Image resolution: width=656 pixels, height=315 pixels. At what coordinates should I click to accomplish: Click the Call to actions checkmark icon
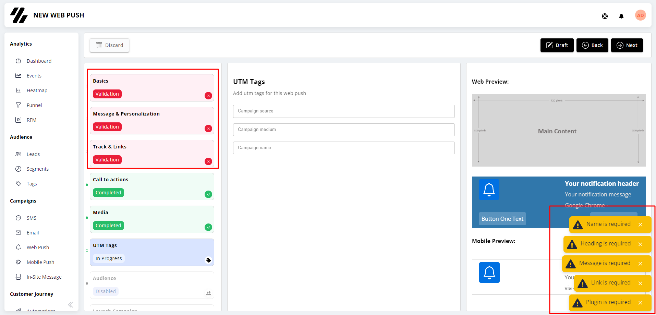pos(208,194)
